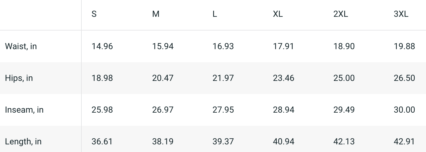Screen dimensions: 426x152
Task: Select the L size column header
Action: coord(215,14)
